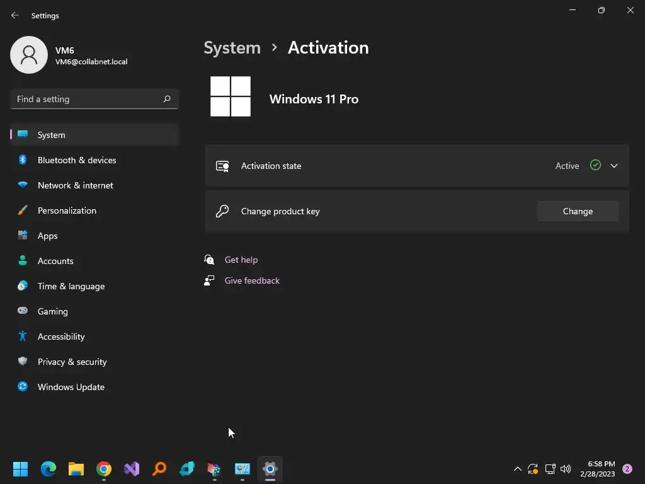The image size is (645, 484).
Task: Open File Explorer from the taskbar
Action: [76, 469]
